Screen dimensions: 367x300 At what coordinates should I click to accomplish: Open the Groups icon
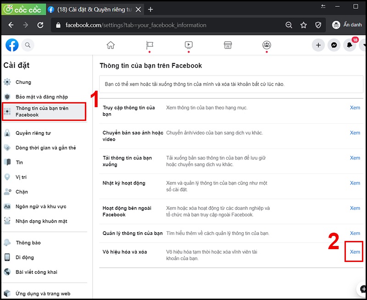pyautogui.click(x=267, y=46)
